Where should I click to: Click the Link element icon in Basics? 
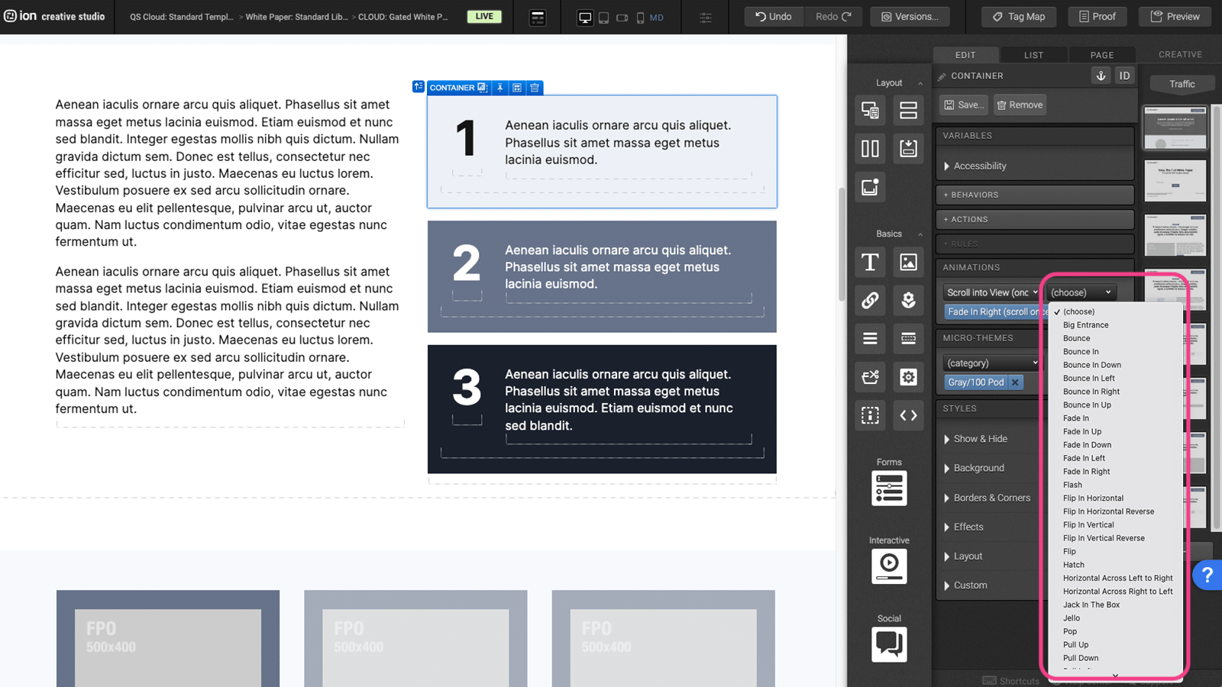(870, 301)
